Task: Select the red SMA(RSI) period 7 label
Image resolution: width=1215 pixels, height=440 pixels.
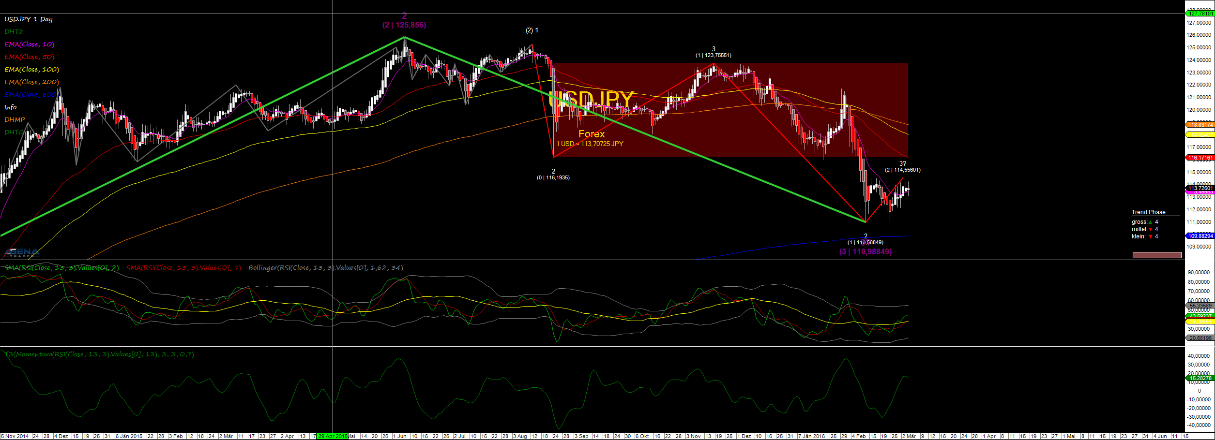Action: pos(184,268)
